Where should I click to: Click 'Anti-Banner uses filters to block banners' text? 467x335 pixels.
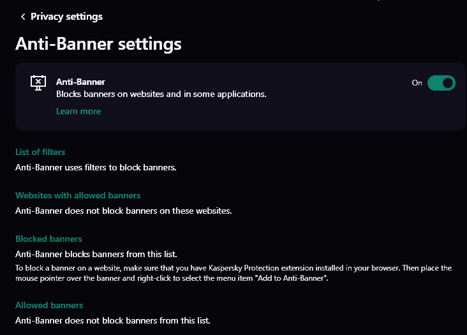[x=96, y=167]
